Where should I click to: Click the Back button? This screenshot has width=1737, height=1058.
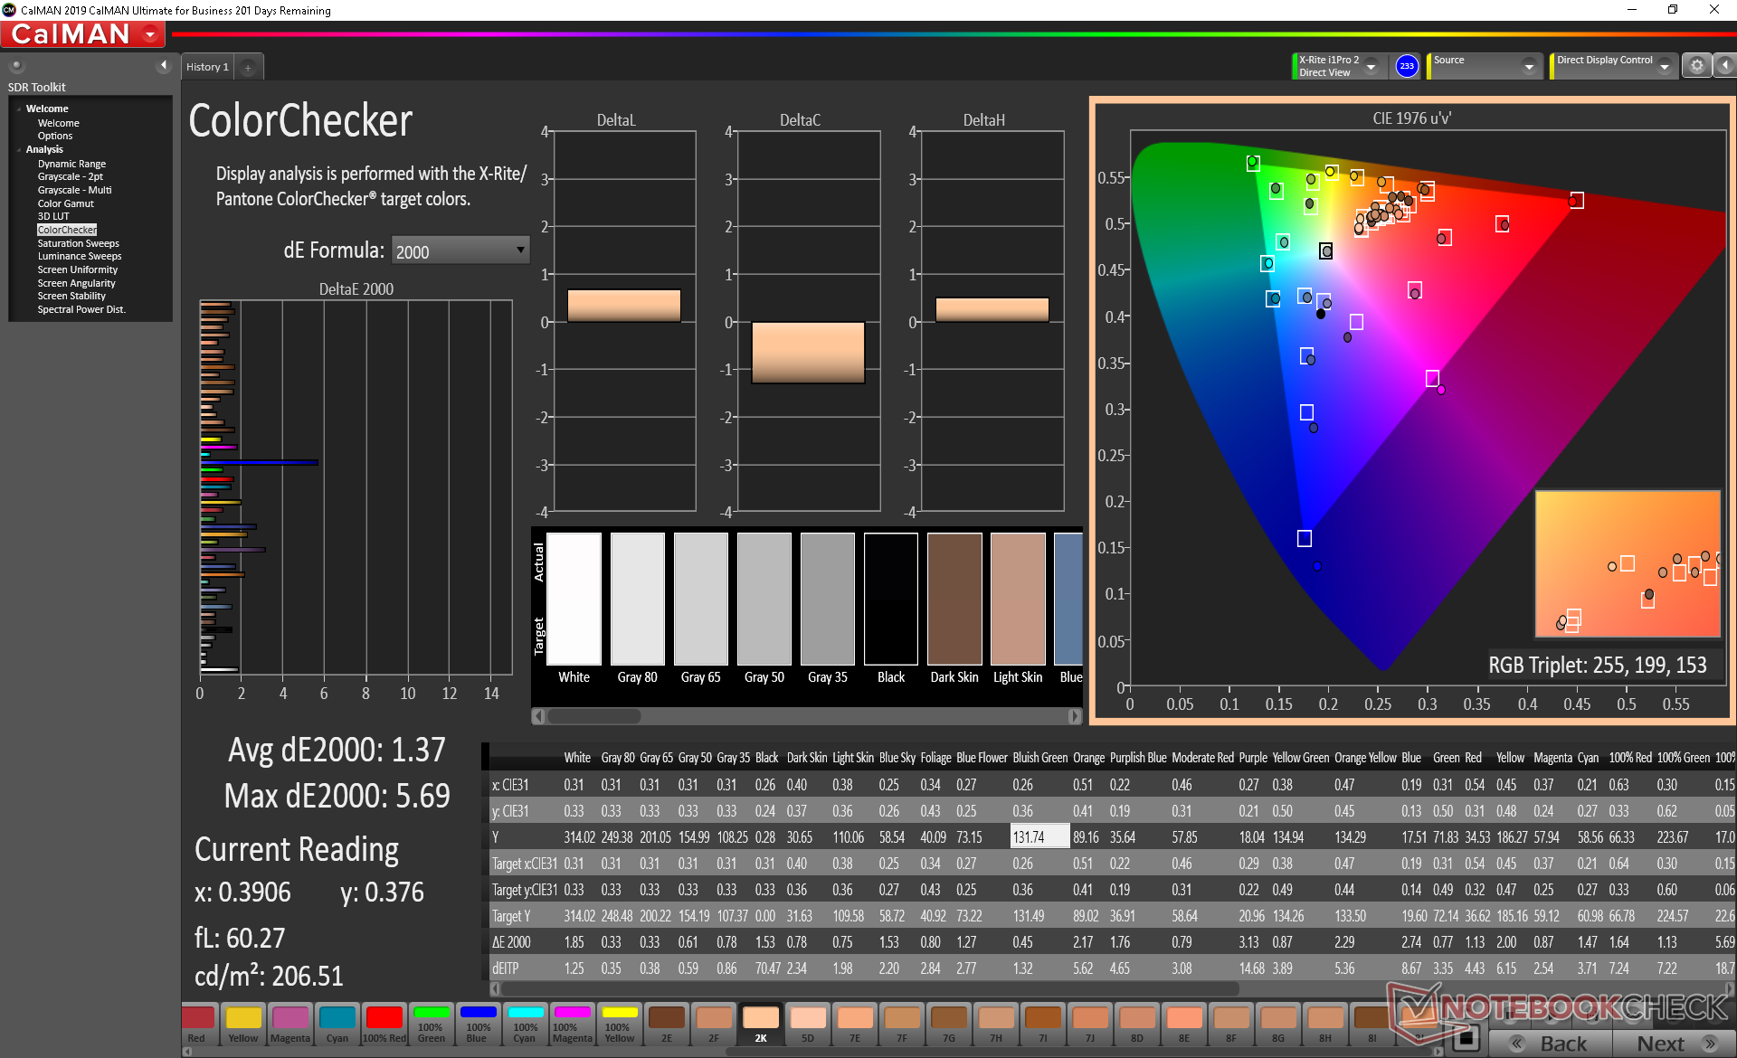coord(1550,1043)
